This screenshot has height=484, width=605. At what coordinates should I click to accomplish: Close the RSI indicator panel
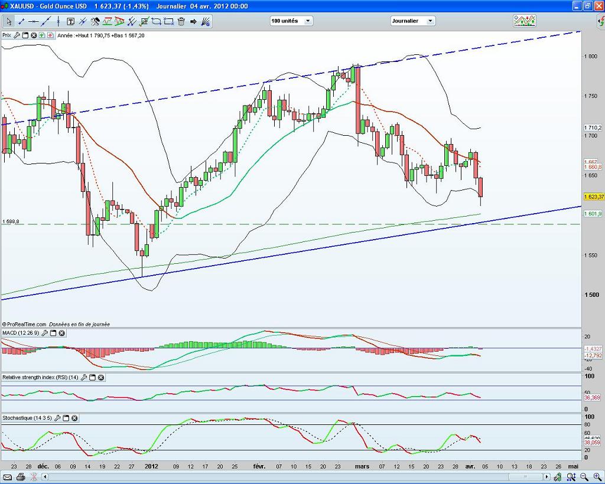pos(101,378)
